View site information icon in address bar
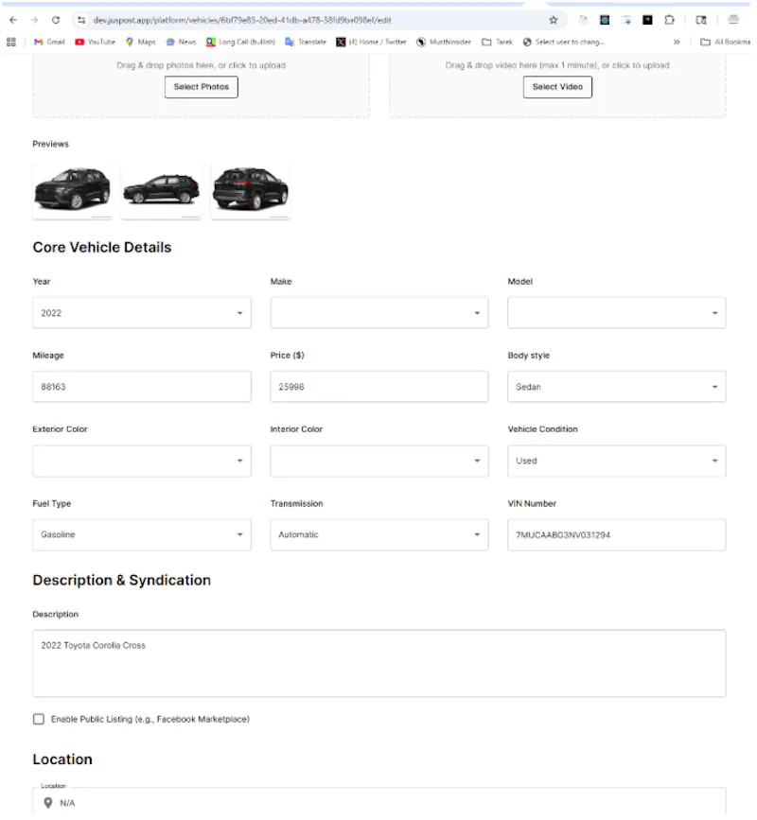This screenshot has width=757, height=820. pos(81,20)
